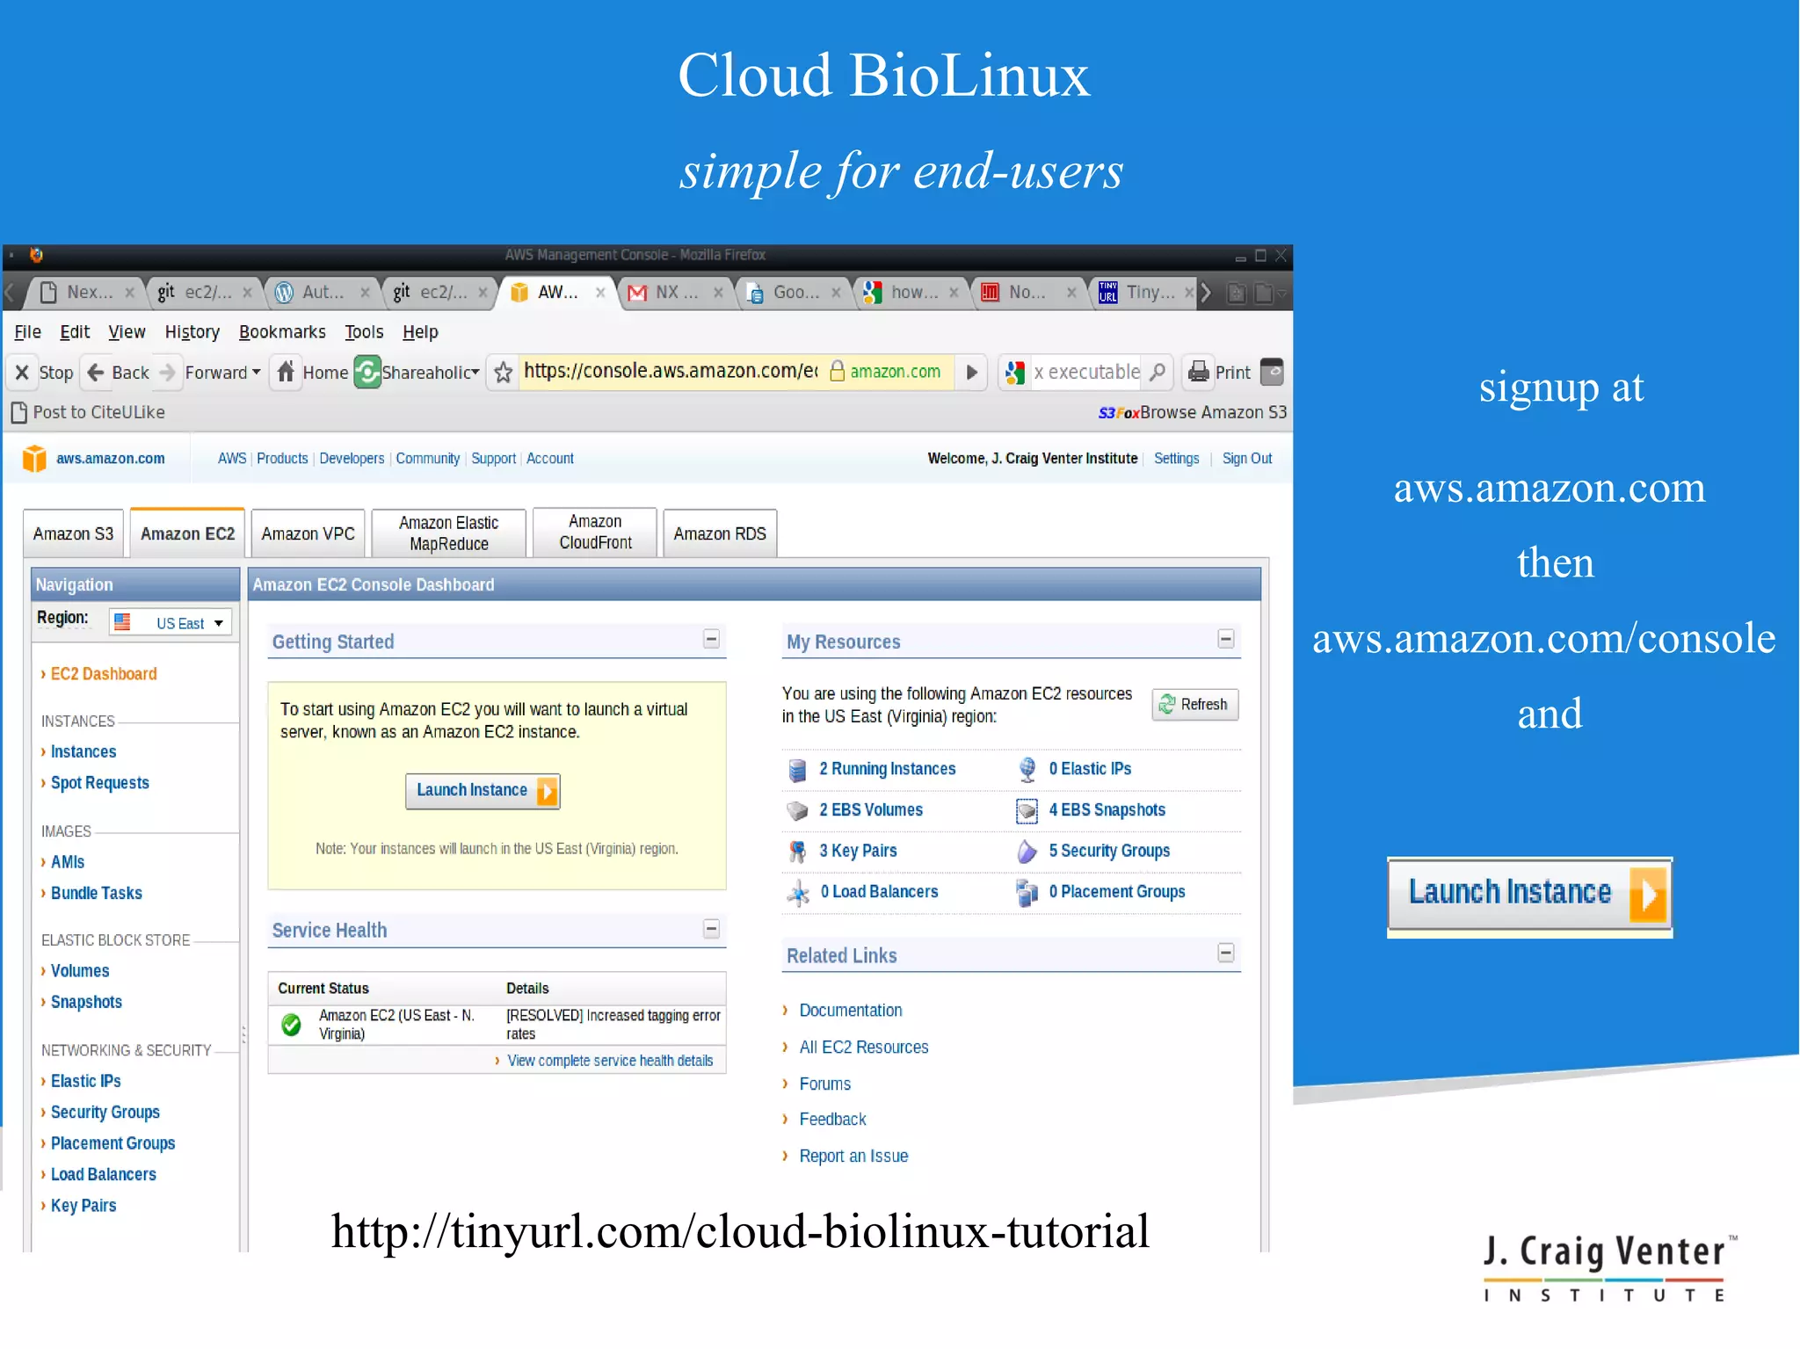
Task: Collapse the Service Health panel
Action: (x=712, y=929)
